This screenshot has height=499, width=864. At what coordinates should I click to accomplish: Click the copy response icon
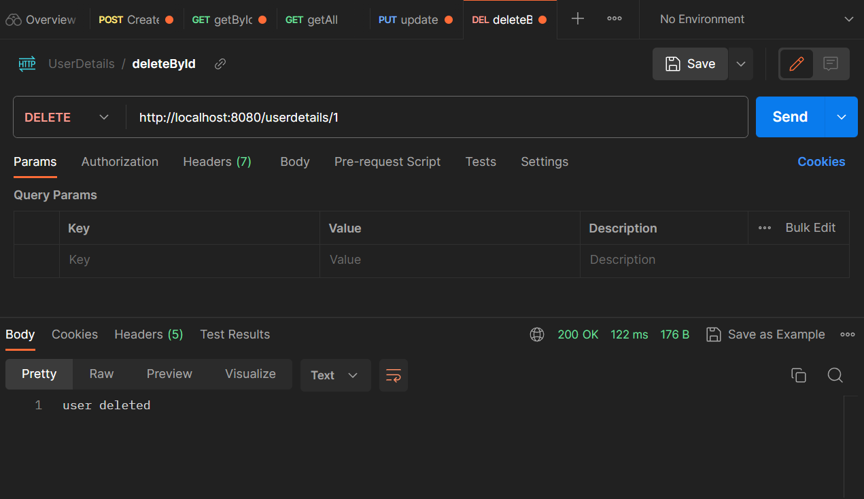799,375
